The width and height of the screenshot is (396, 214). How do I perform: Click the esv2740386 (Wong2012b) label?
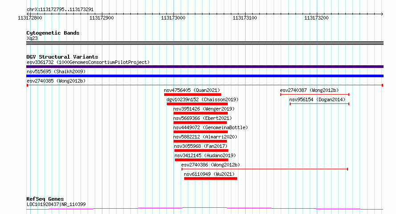(x=210, y=165)
